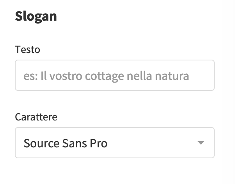235x184 pixels.
Task: Click the Slogan title text
Action: click(36, 16)
